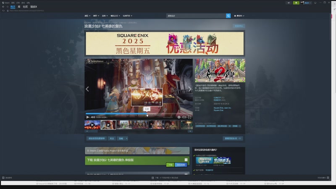Click the ignore button under the video
The width and height of the screenshot is (336, 189).
121,139
